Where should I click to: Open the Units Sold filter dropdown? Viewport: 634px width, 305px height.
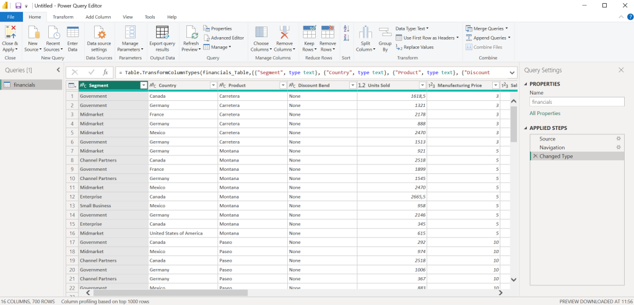click(x=422, y=85)
